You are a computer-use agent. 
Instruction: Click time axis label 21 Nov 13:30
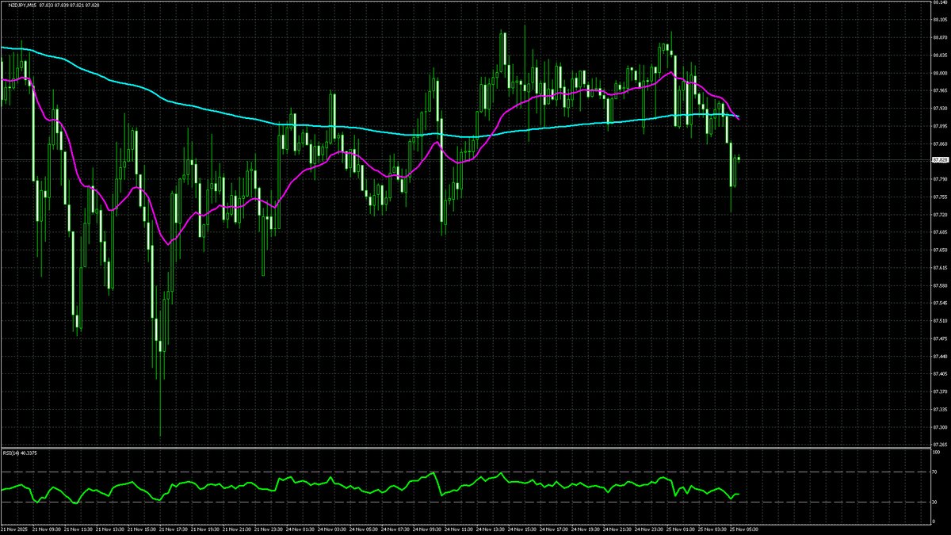(112, 529)
